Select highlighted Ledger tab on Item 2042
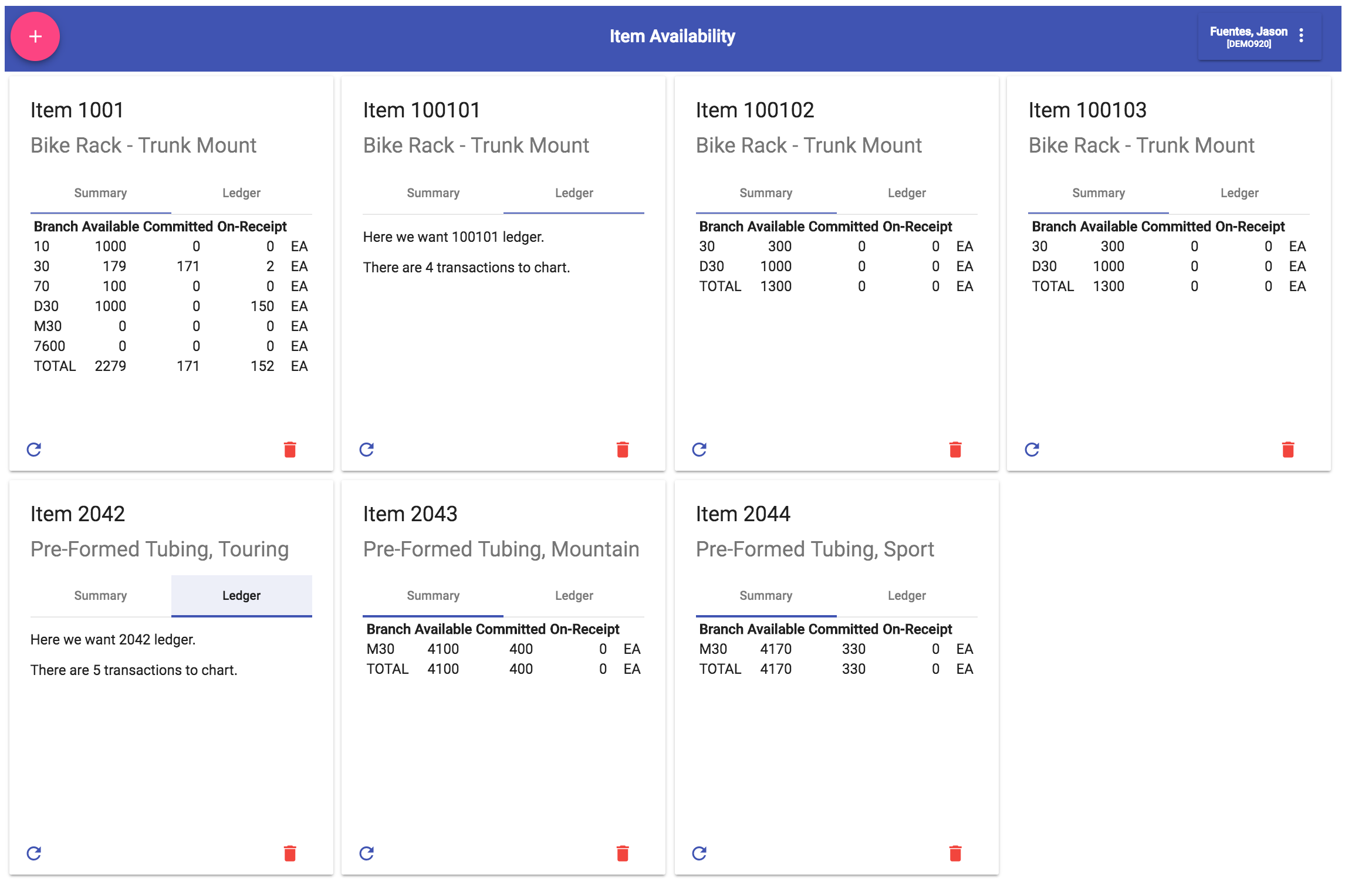The height and width of the screenshot is (891, 1345). pyautogui.click(x=242, y=596)
